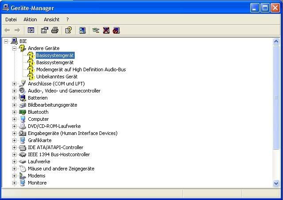Click the Help toolbar icon
283x200 pixels.
pyautogui.click(x=69, y=30)
